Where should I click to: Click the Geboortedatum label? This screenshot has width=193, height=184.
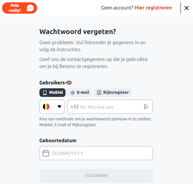click(58, 141)
